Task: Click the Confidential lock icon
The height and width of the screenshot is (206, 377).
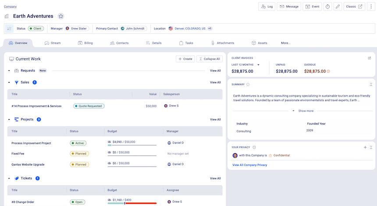Action: click(270, 155)
